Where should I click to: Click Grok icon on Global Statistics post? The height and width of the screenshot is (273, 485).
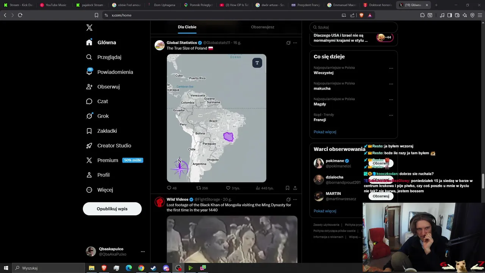tap(288, 43)
